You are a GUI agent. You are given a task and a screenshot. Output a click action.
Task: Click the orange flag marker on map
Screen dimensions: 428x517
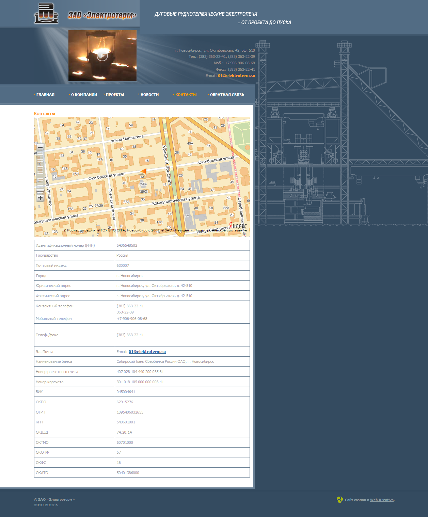(143, 172)
